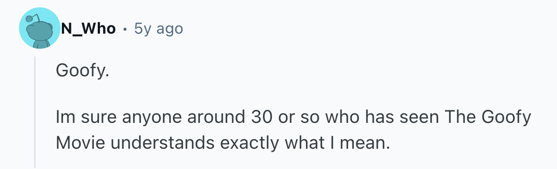
Task: Click the Snoo head inside the avatar
Action: (39, 29)
